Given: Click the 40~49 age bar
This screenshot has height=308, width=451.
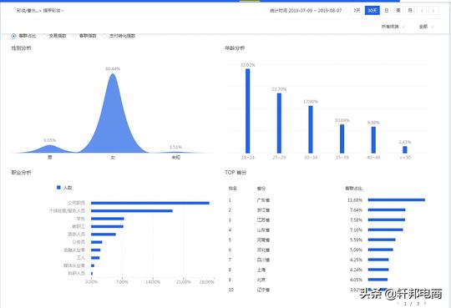Looking at the screenshot, I should (373, 140).
